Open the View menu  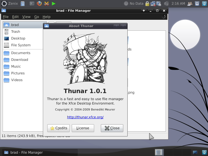tap(27, 17)
